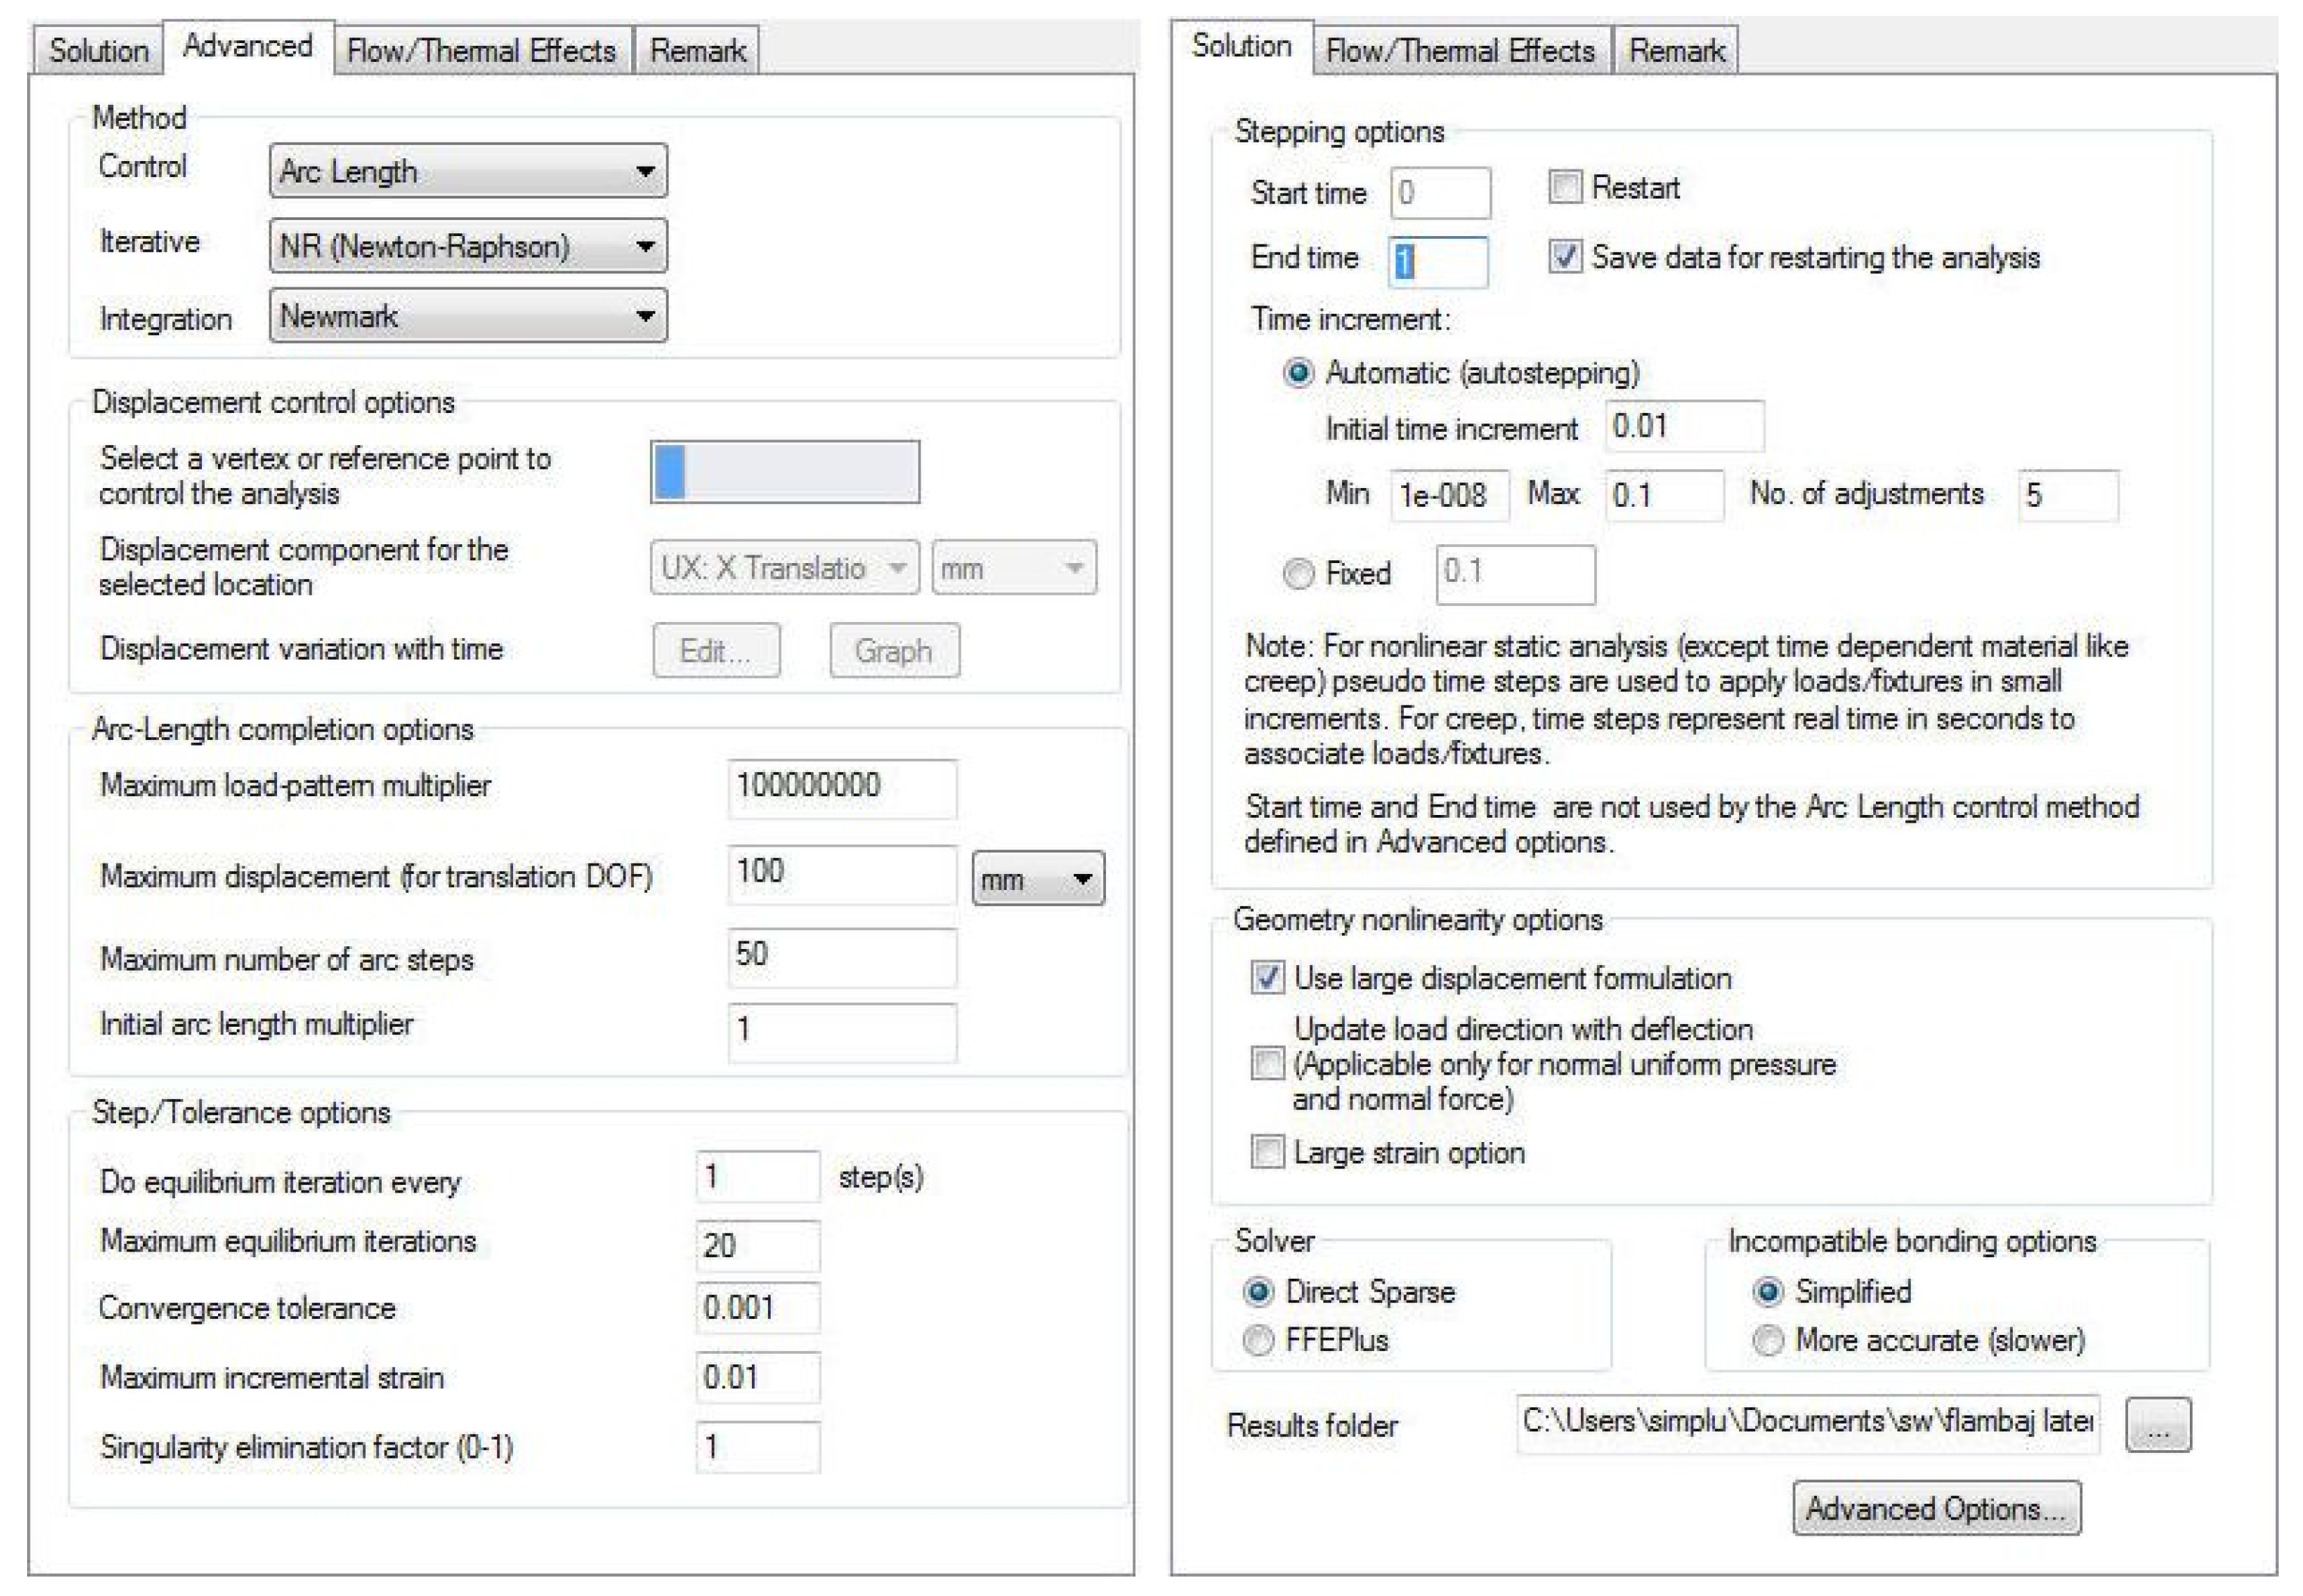The height and width of the screenshot is (1596, 2303).
Task: Open the Control method dropdown
Action: pyautogui.click(x=467, y=171)
